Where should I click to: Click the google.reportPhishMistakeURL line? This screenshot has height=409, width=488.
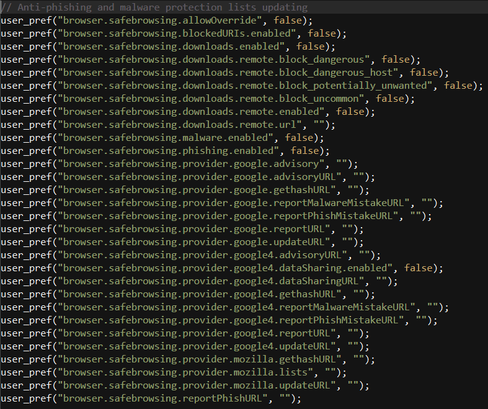coord(216,216)
